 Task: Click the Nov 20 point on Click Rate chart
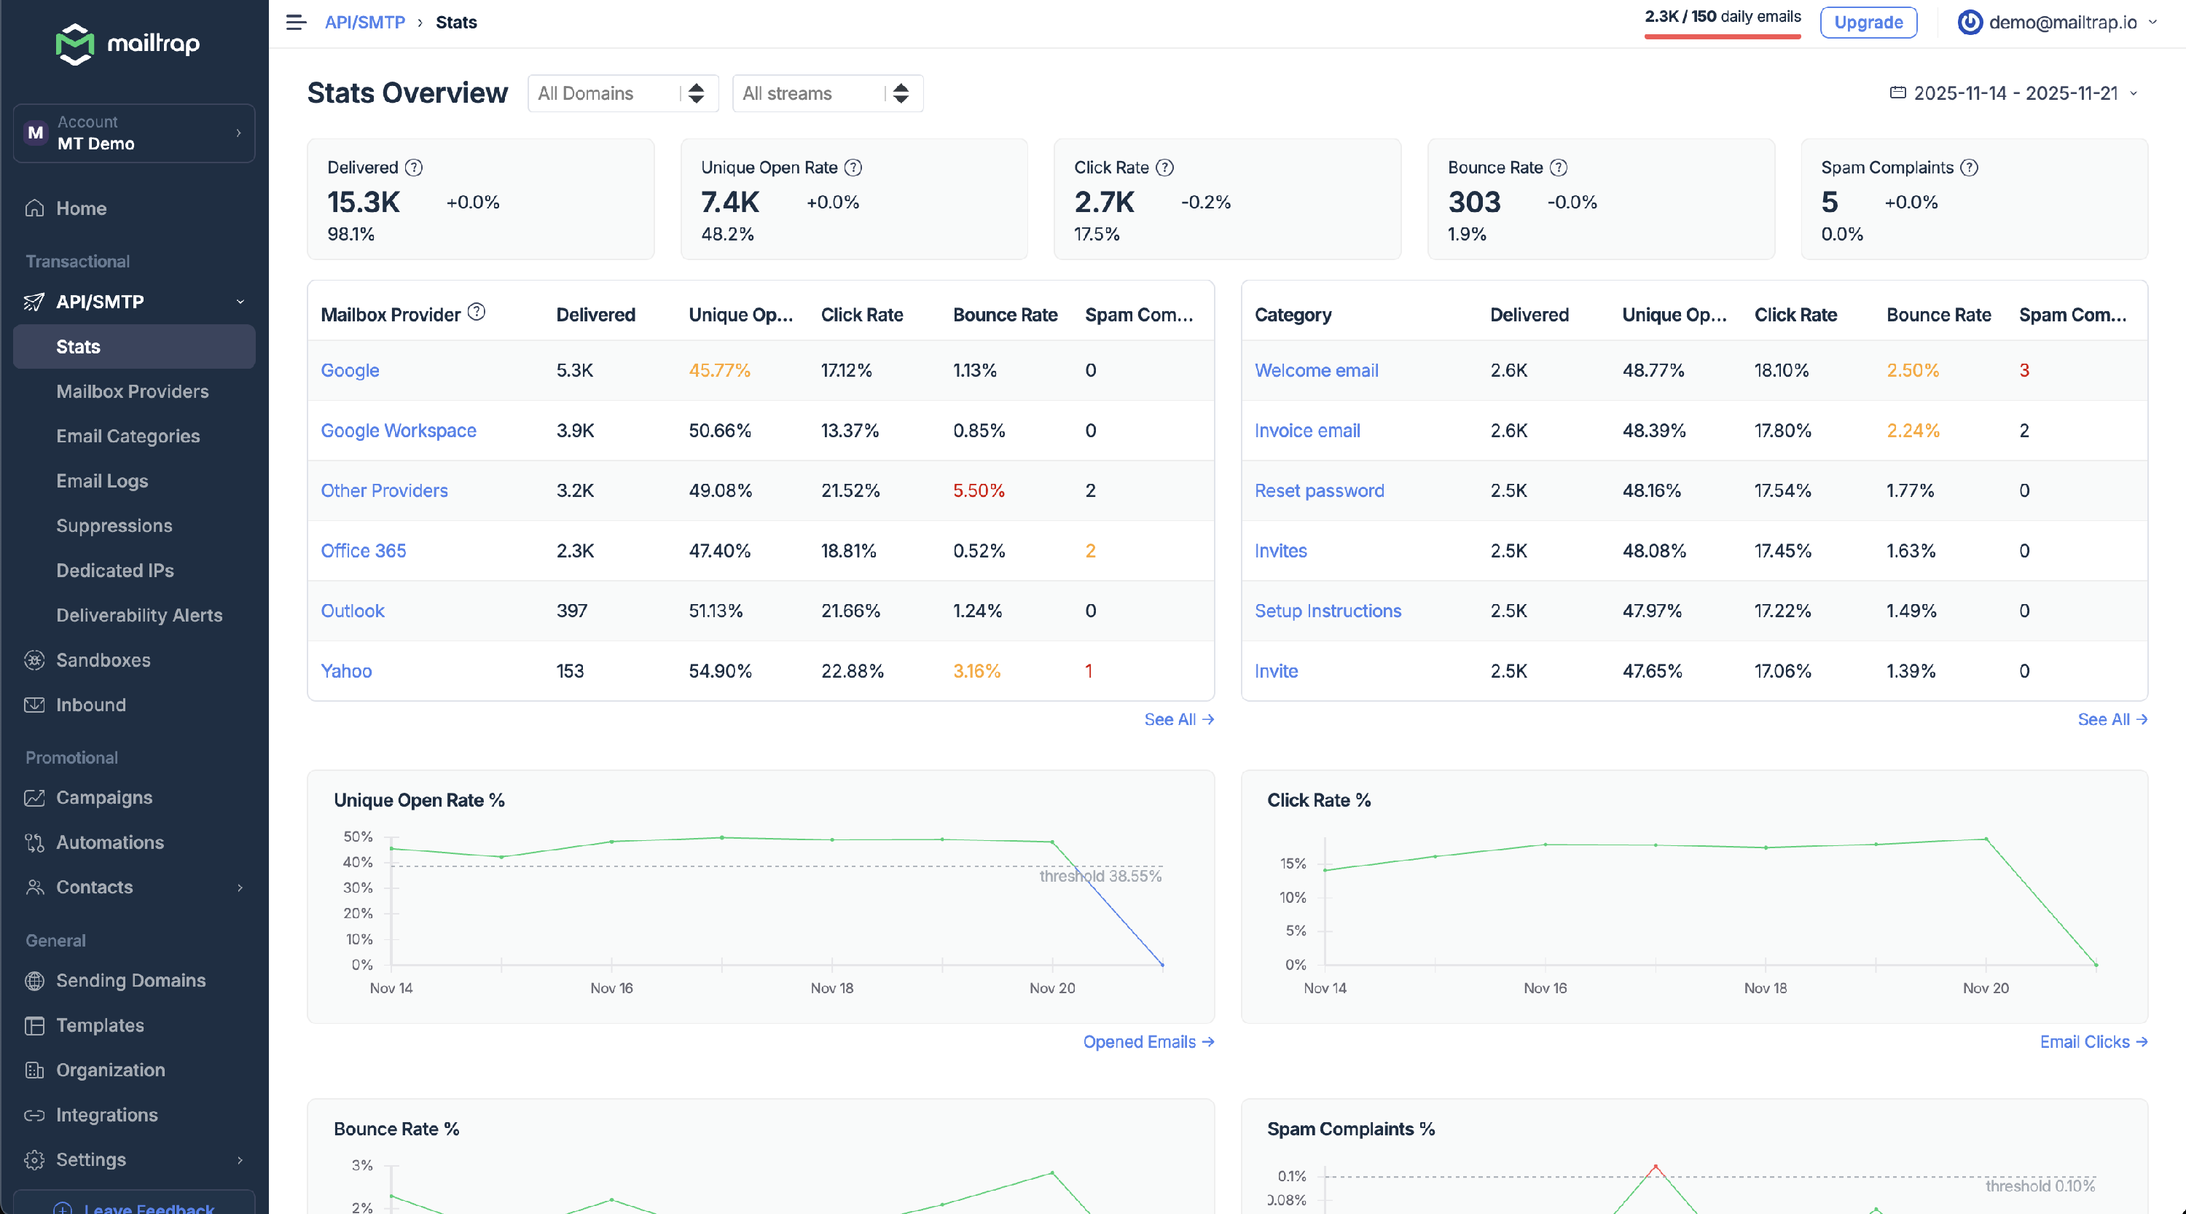tap(1986, 839)
